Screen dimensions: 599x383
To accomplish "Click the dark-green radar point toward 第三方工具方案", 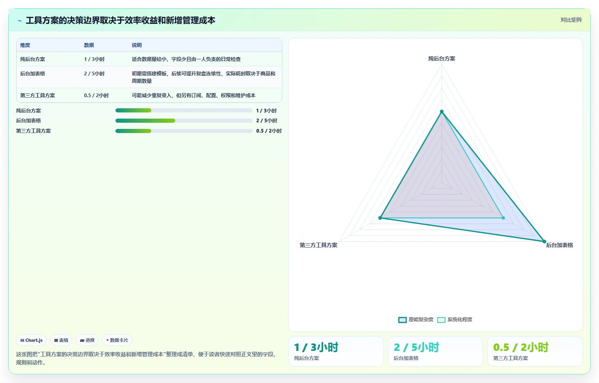I will click(380, 218).
